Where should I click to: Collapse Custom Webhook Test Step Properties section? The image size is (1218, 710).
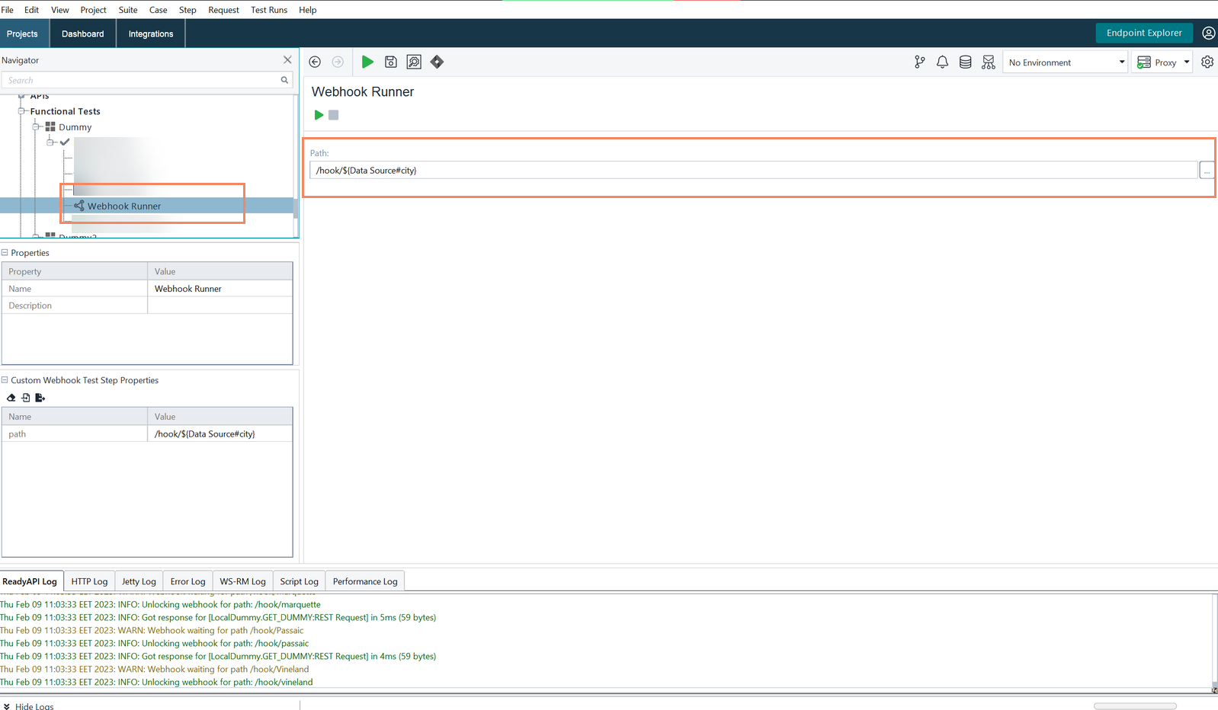click(5, 380)
